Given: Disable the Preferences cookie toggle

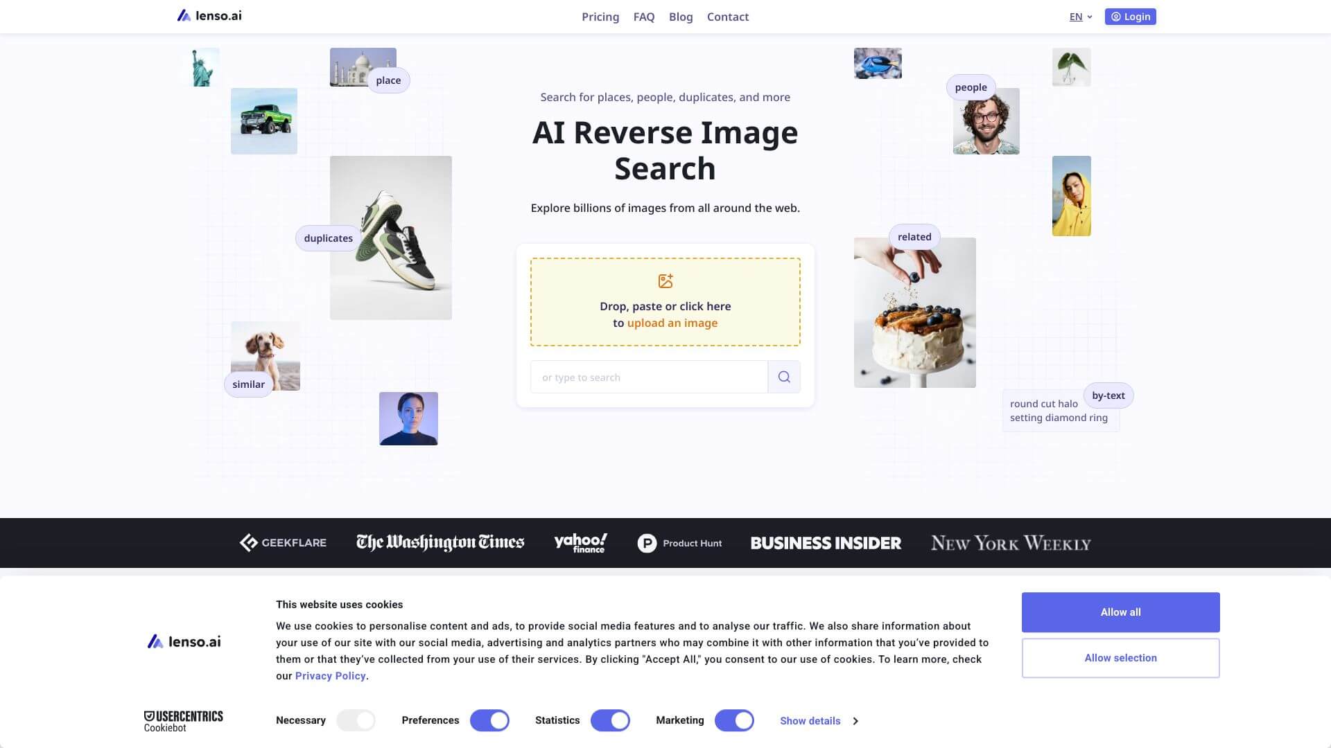Looking at the screenshot, I should (x=489, y=720).
